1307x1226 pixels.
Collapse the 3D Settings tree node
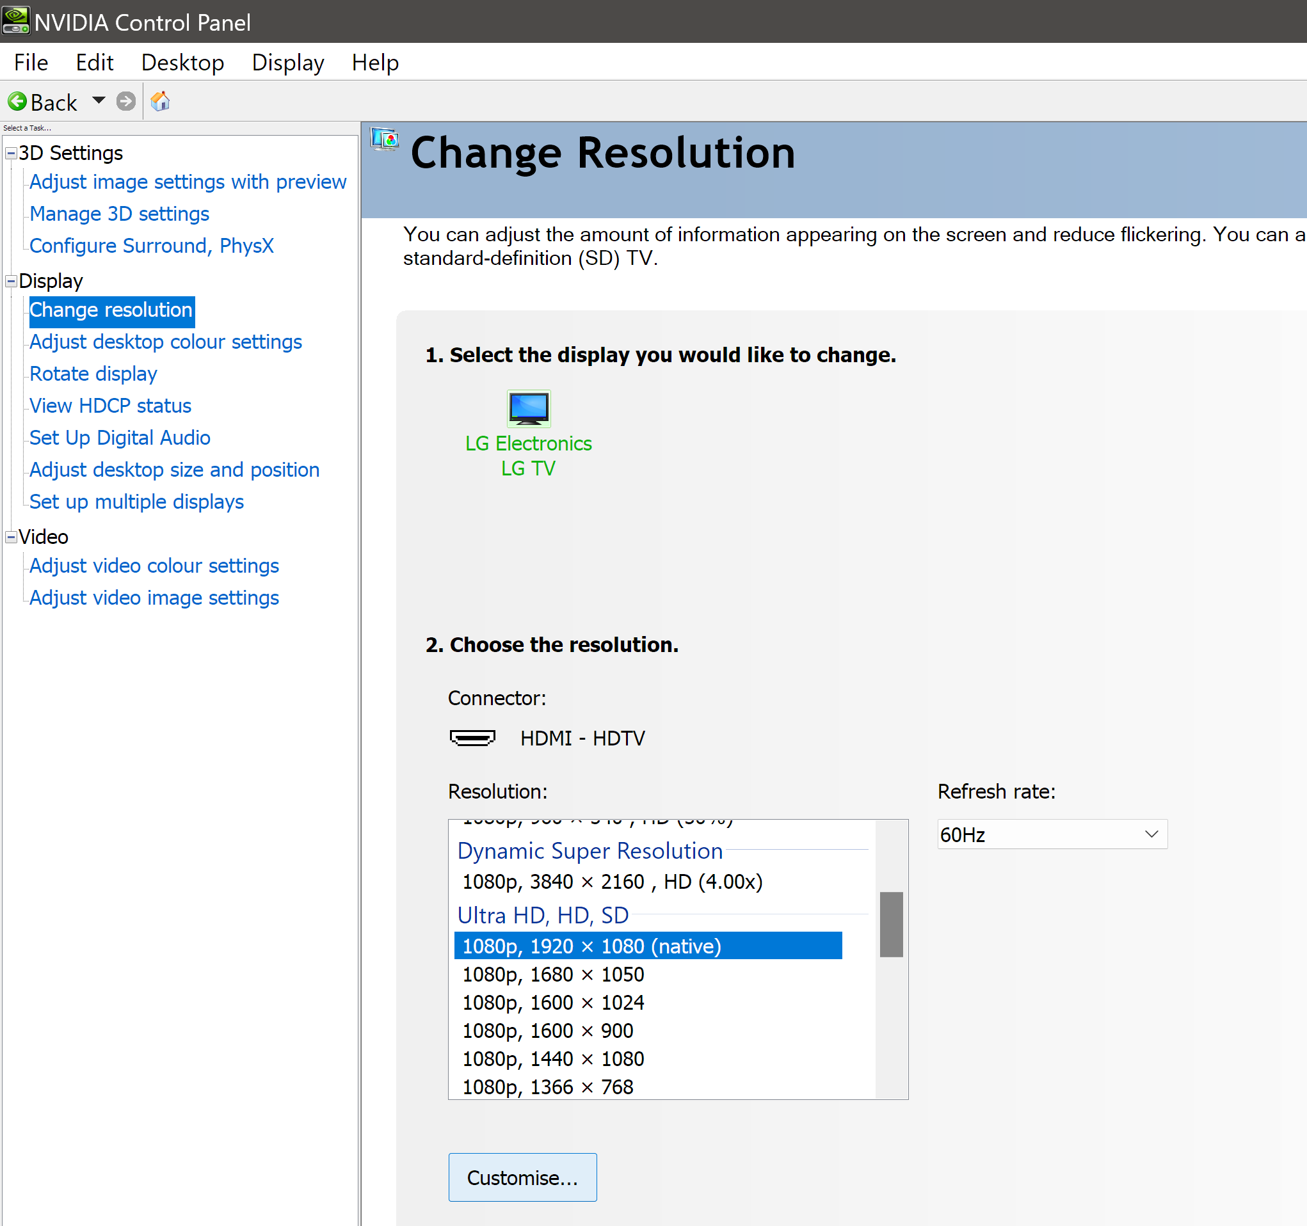[x=11, y=153]
